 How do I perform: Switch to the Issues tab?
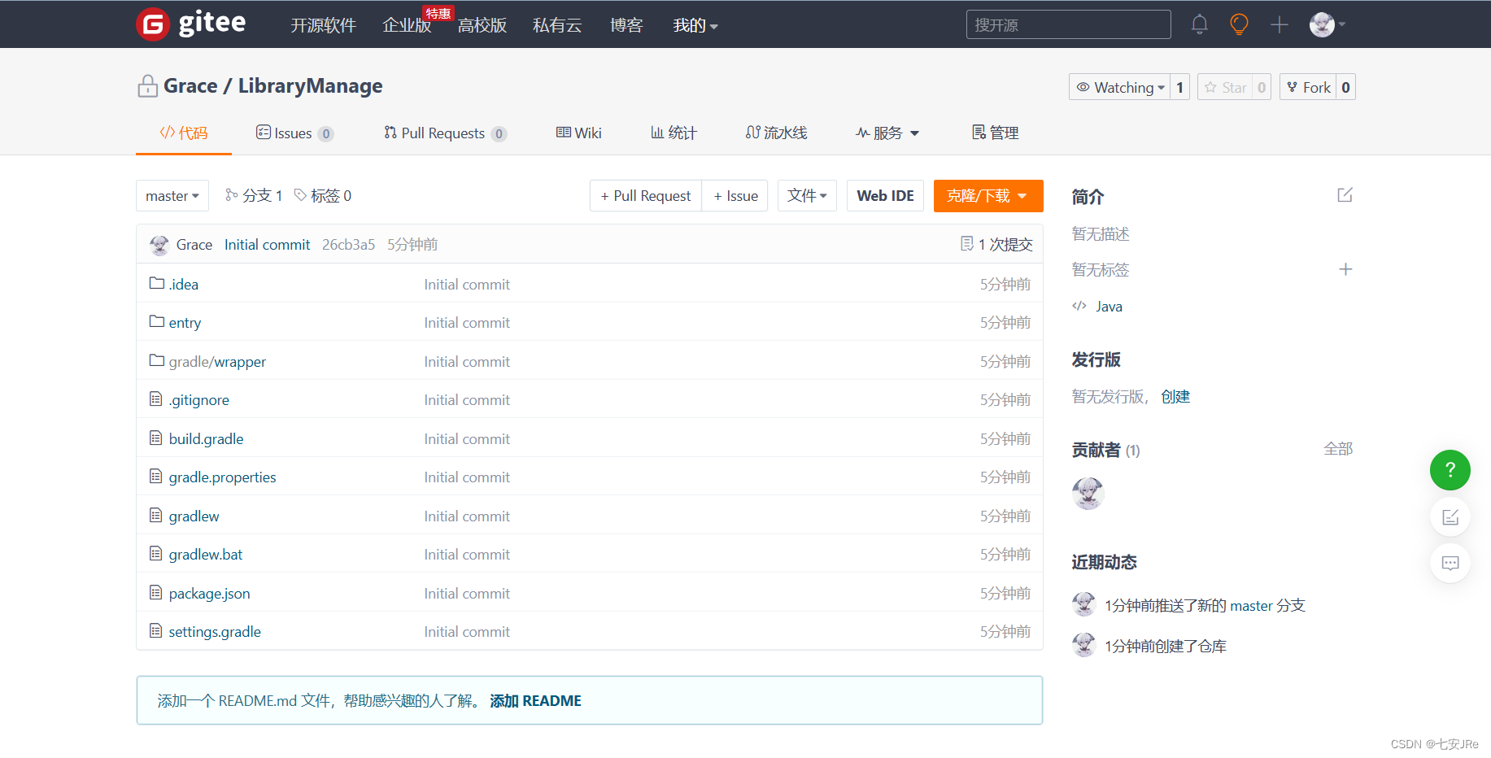tap(293, 133)
